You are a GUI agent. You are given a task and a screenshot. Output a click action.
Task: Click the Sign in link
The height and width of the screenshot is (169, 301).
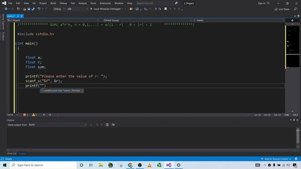pos(261,3)
